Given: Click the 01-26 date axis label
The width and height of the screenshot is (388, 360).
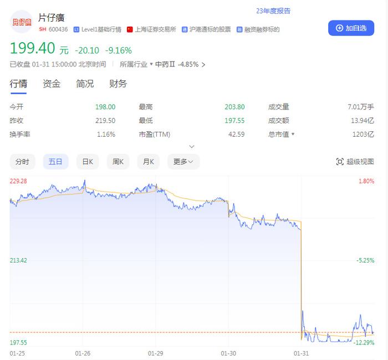Looking at the screenshot, I should [x=83, y=353].
